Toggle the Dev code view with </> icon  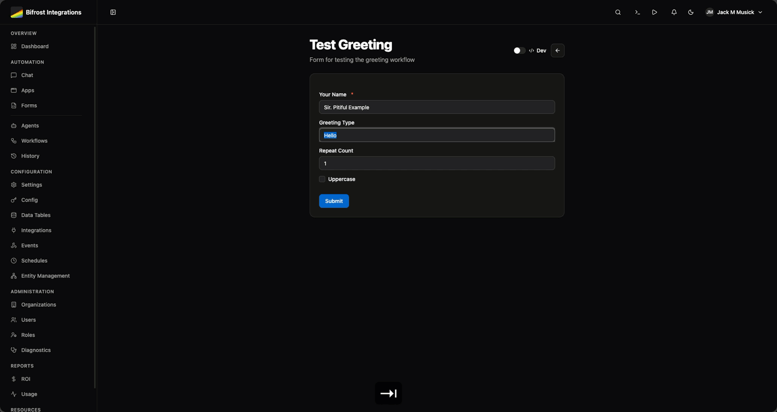(x=531, y=50)
